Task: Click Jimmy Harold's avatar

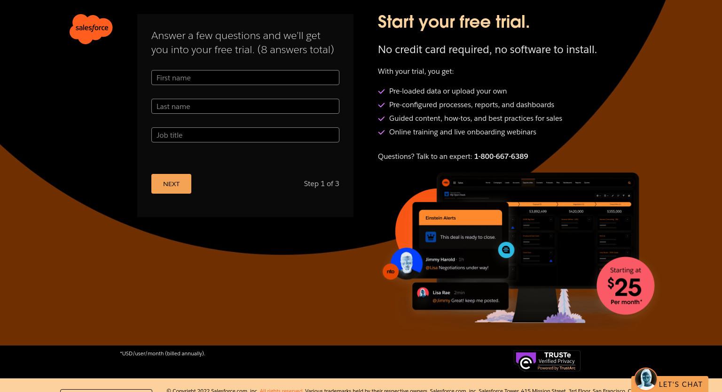Action: [x=406, y=263]
